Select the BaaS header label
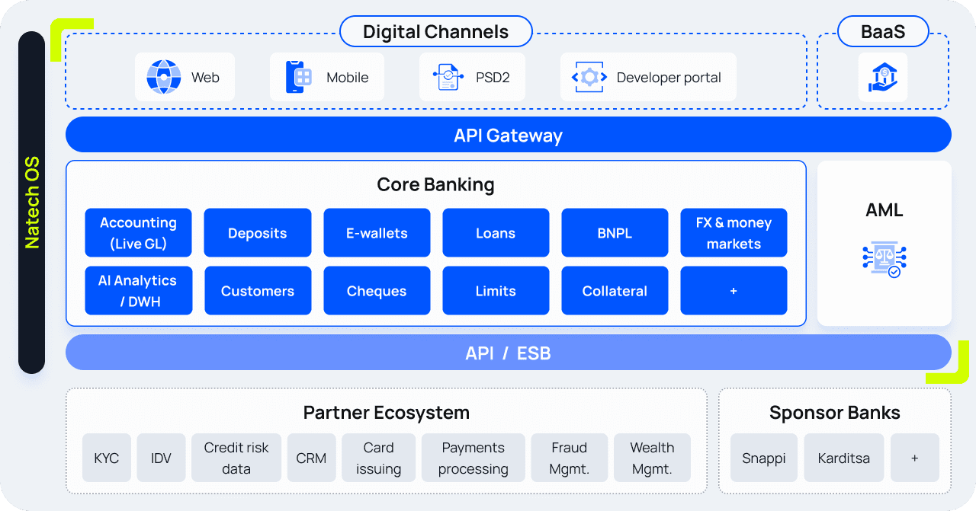 click(883, 32)
